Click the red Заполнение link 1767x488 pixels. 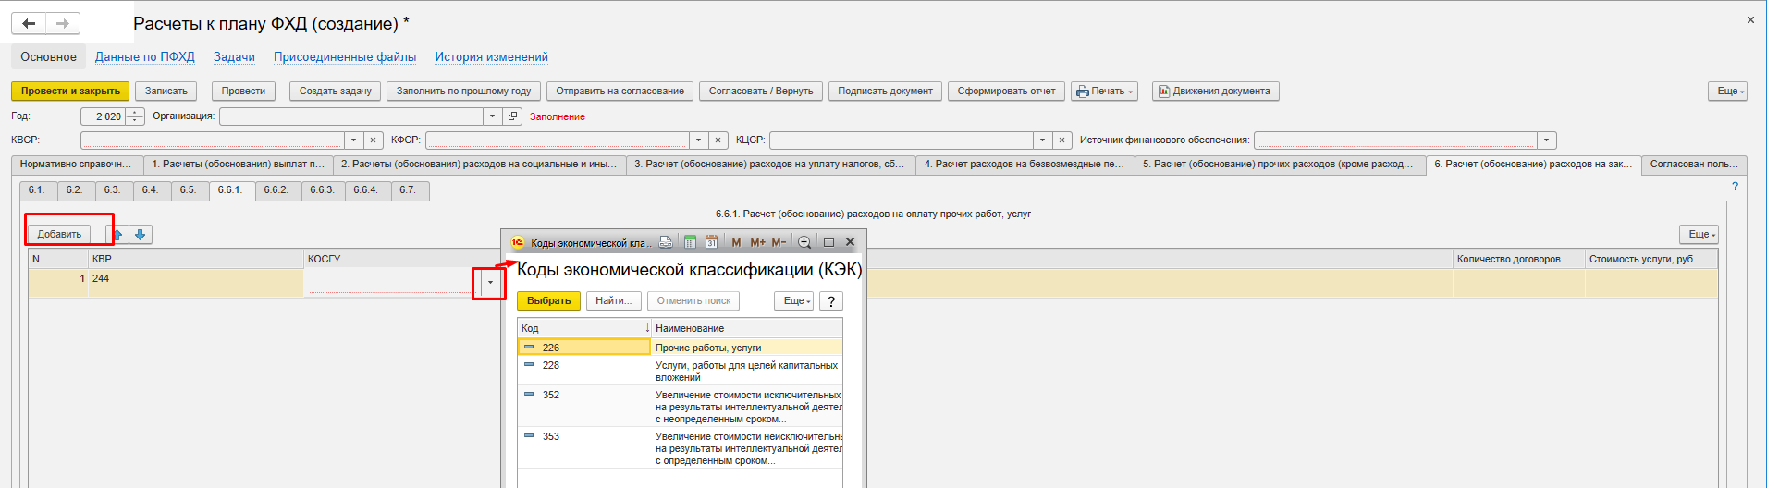tap(558, 117)
